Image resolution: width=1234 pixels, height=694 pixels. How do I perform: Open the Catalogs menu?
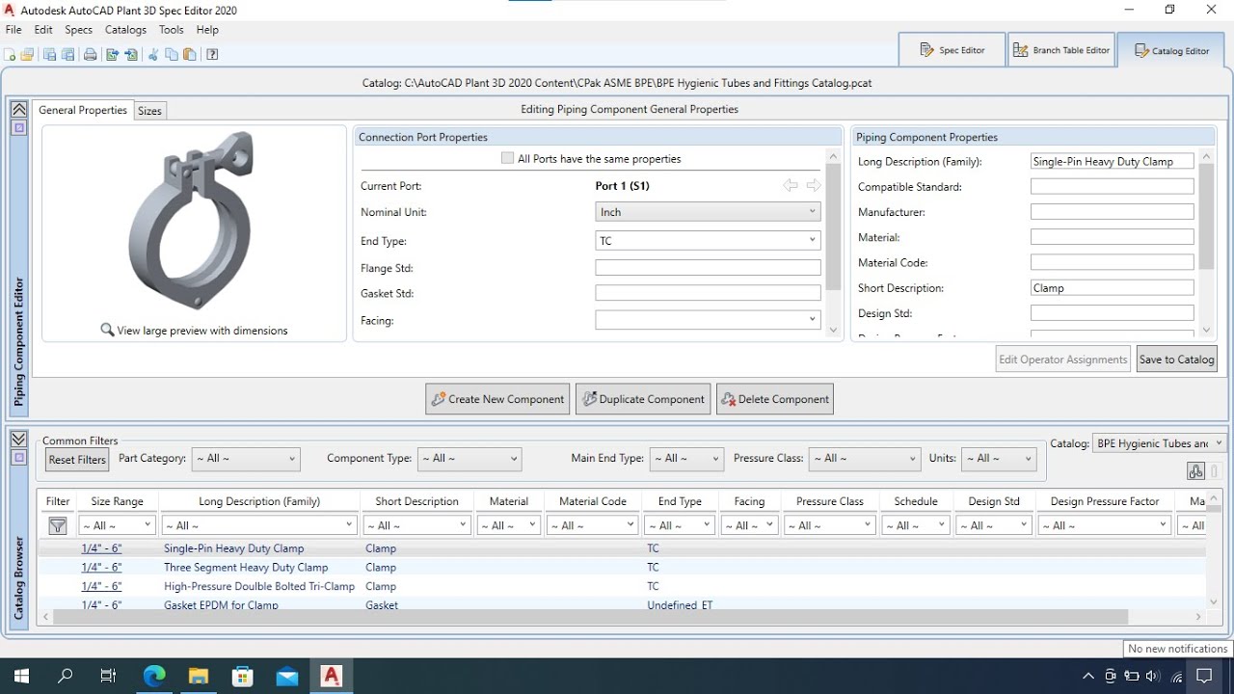pyautogui.click(x=125, y=30)
